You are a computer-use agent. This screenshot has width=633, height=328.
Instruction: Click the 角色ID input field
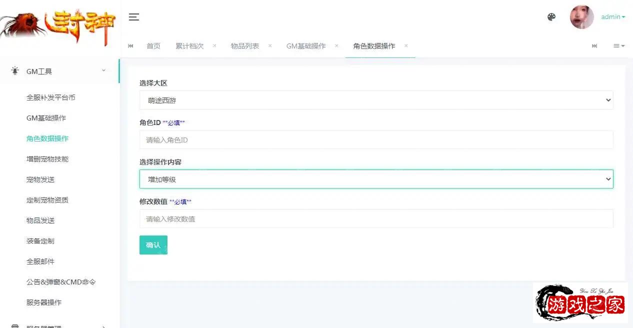pyautogui.click(x=376, y=140)
